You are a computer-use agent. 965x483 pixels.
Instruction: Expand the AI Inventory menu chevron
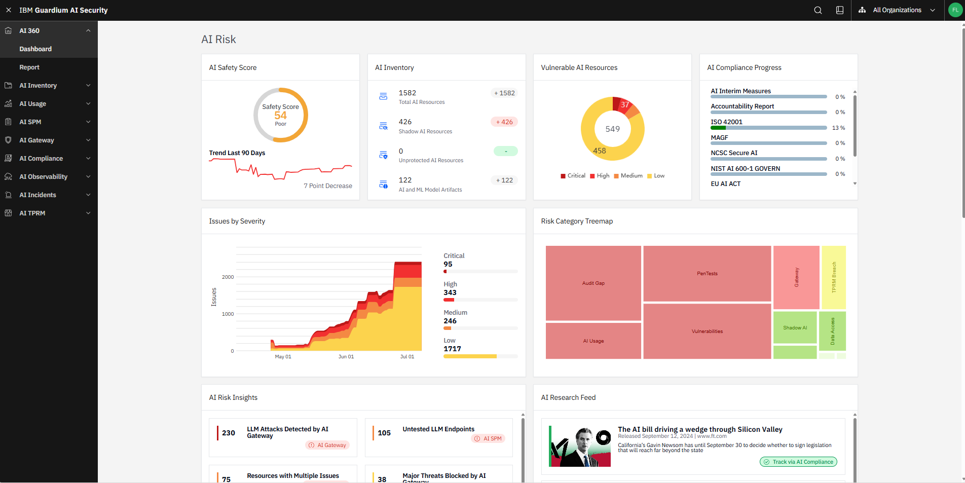pos(88,85)
